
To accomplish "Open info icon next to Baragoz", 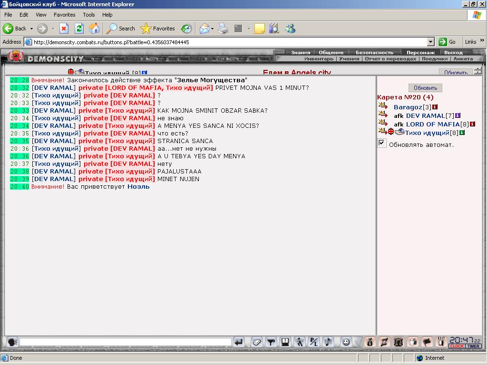I will click(x=435, y=107).
